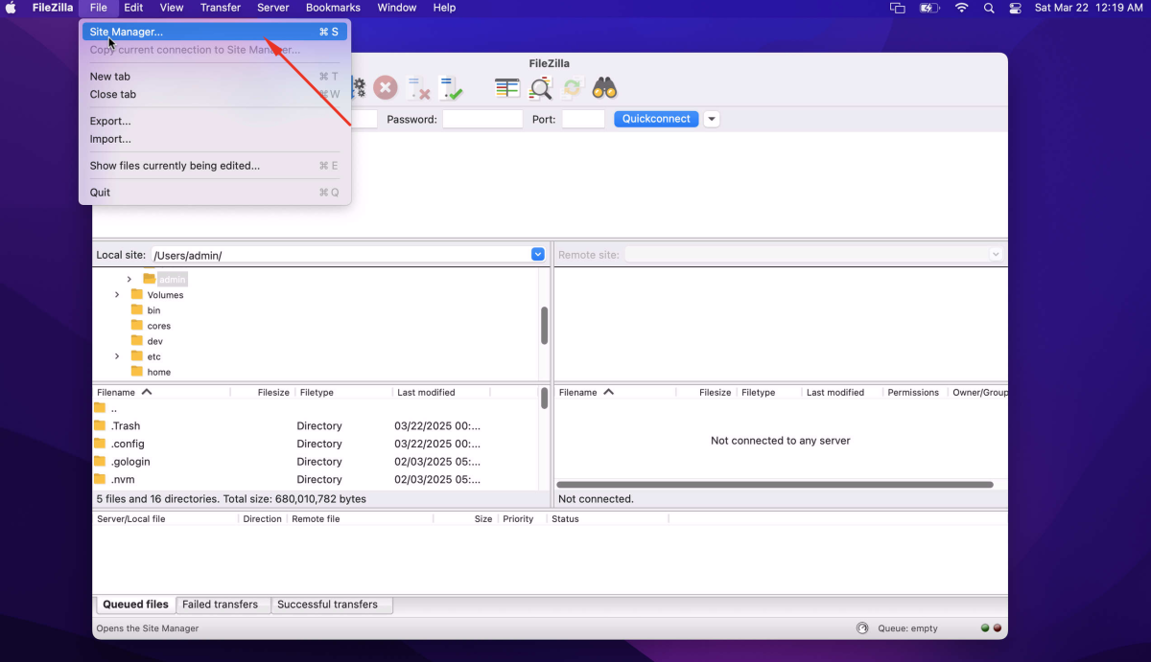This screenshot has height=662, width=1151.
Task: Open the Local site path dropdown
Action: coord(538,255)
